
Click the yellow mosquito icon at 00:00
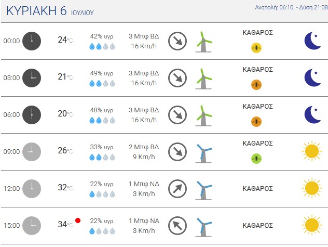click(x=256, y=48)
